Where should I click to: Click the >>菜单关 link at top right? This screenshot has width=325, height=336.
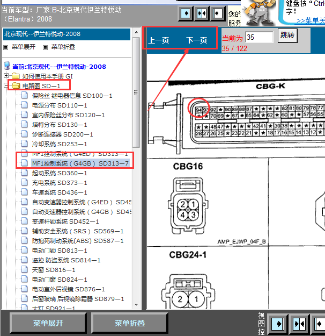click(311, 20)
